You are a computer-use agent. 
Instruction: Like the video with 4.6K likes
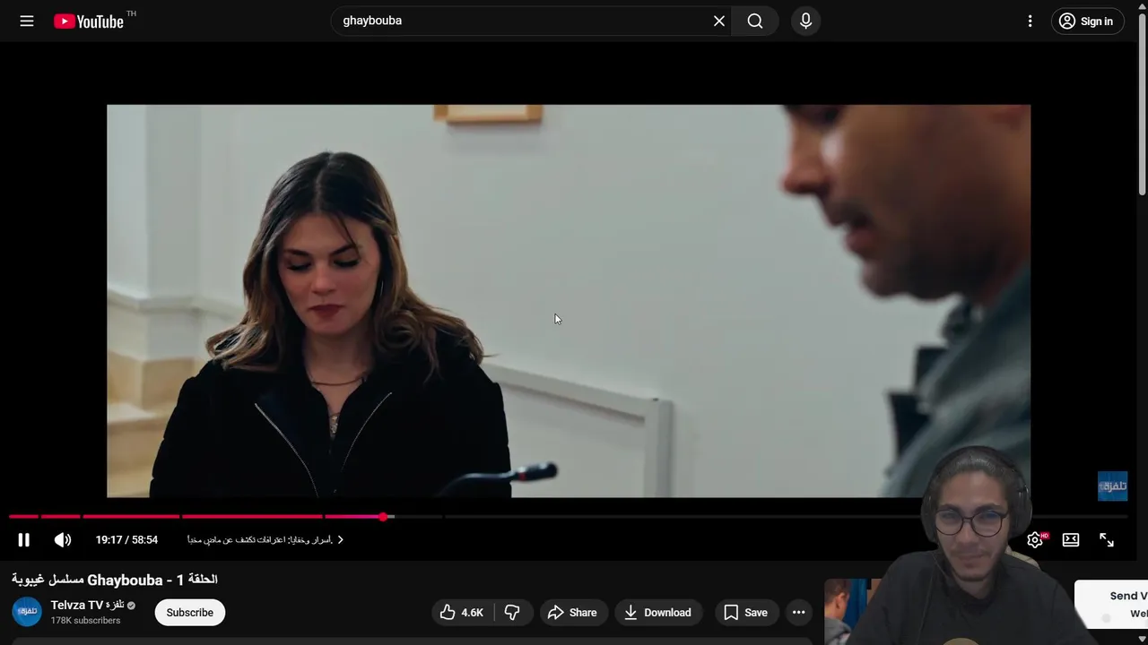[x=461, y=612]
